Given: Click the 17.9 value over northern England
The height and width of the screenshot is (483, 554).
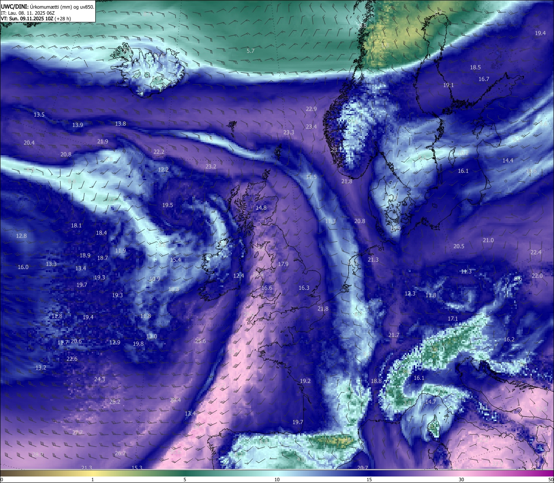Looking at the screenshot, I should pos(283,264).
